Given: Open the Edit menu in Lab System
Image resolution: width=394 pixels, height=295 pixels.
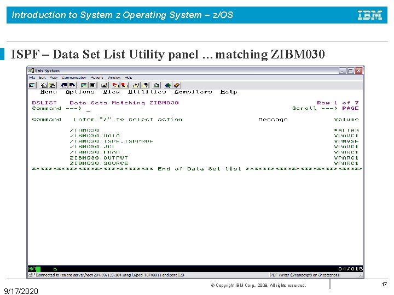Looking at the screenshot, I should (42, 78).
